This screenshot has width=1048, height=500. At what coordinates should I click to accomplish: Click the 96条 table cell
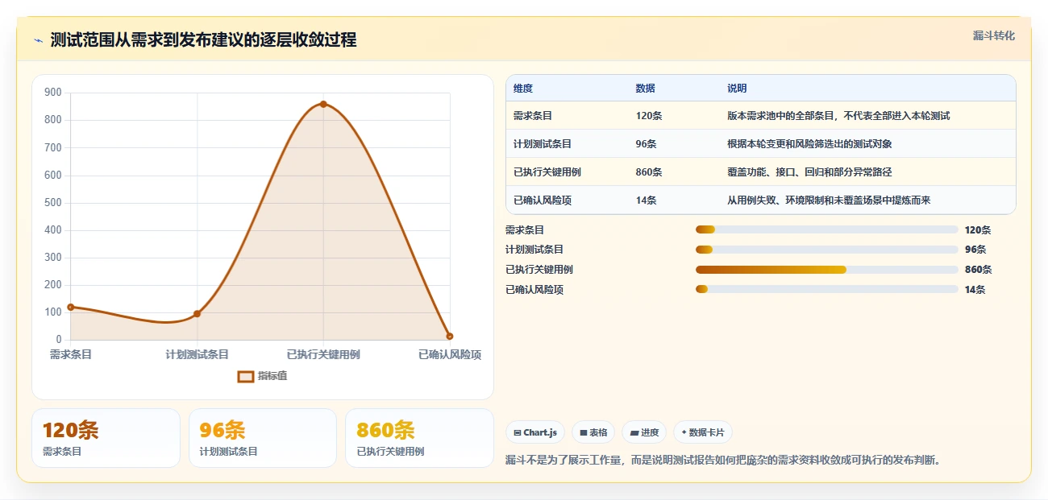646,144
